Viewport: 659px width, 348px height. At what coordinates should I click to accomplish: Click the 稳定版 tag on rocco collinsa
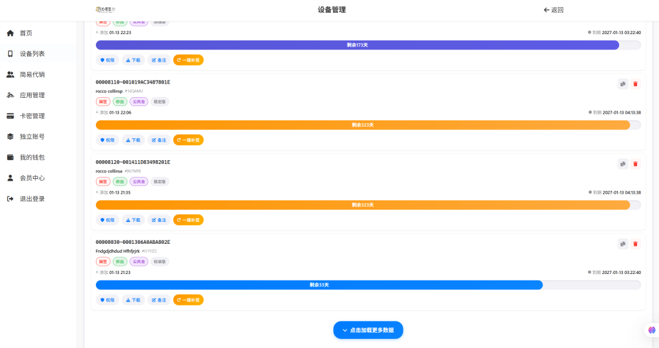(160, 181)
